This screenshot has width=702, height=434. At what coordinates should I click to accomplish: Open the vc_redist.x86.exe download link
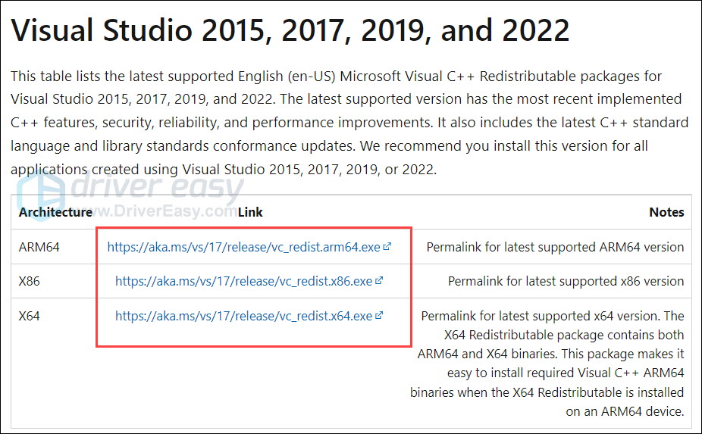click(243, 281)
